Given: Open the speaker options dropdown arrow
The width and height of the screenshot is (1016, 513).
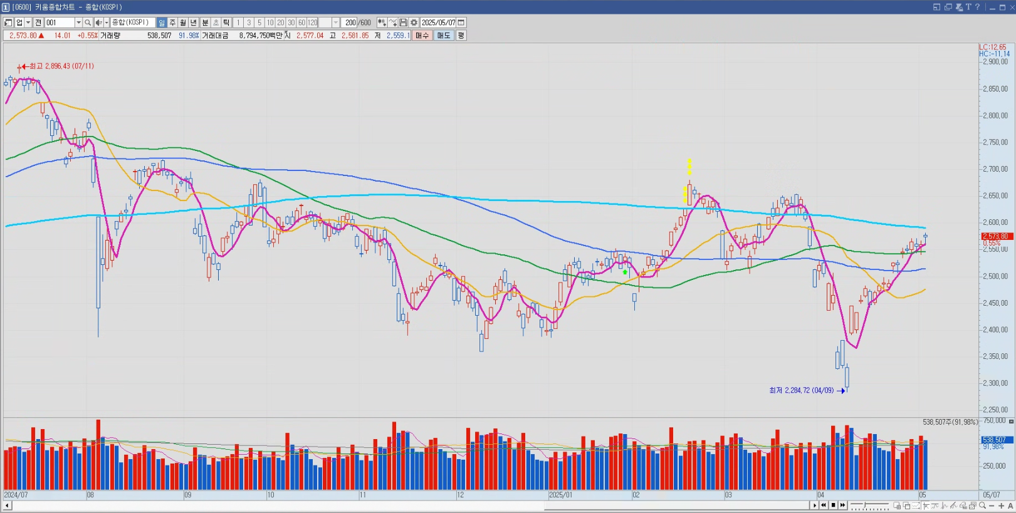Looking at the screenshot, I should click(x=107, y=23).
